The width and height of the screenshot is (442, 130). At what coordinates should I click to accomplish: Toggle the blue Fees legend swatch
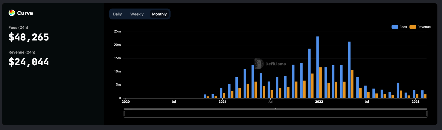(395, 27)
